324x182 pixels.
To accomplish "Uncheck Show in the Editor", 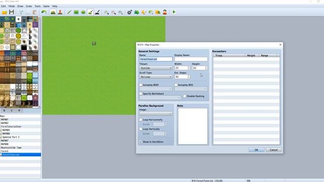I will coord(141,142).
